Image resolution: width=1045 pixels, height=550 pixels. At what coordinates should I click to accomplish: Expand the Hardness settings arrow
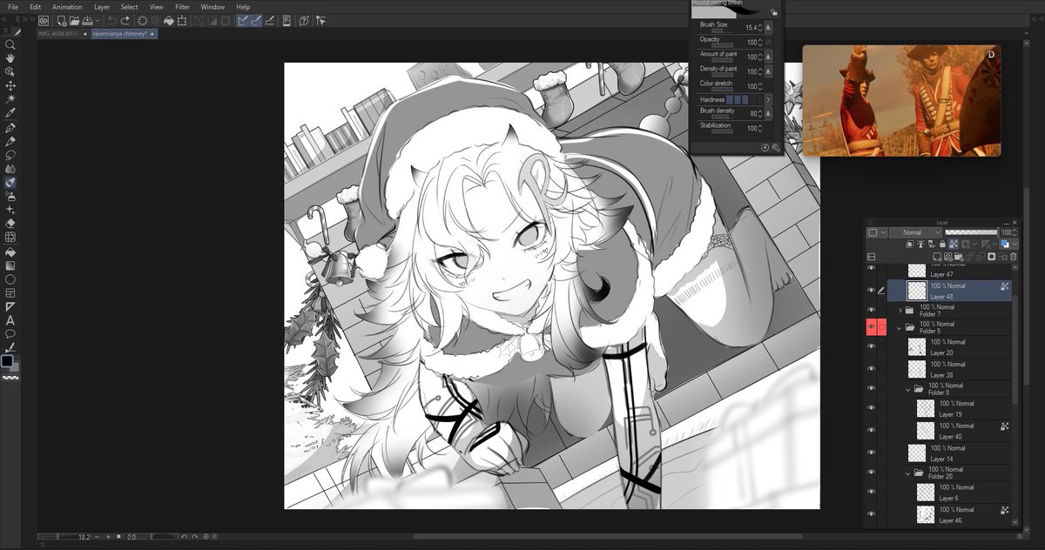click(768, 100)
